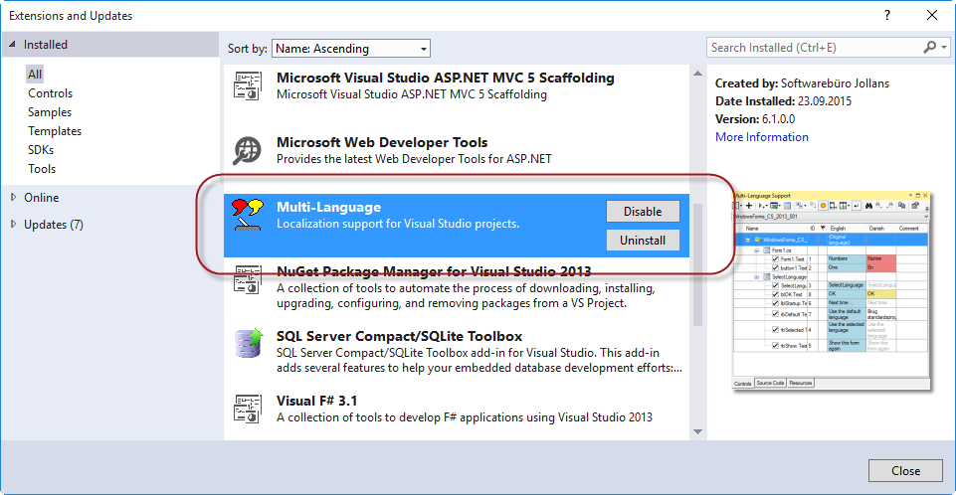Uninstall the Multi-Language extension
956x495 pixels.
(x=643, y=240)
